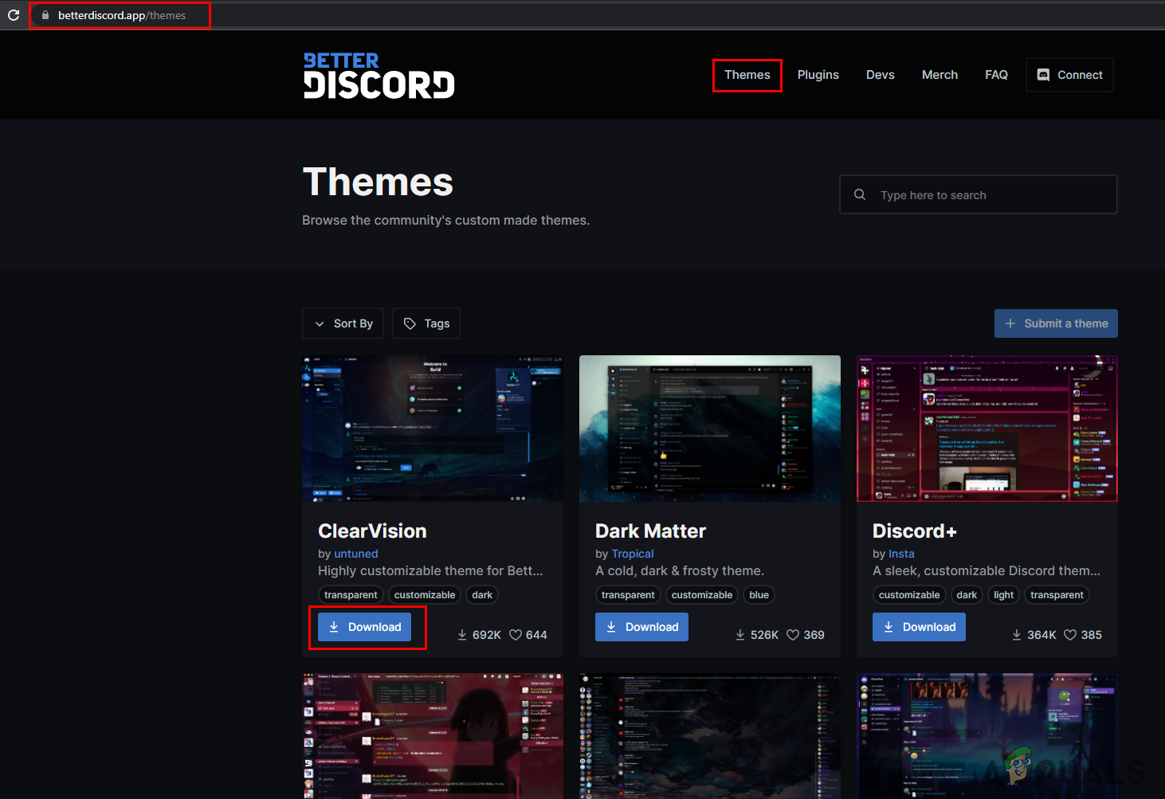Open the Dark Matter preview thumbnail
This screenshot has height=799, width=1165.
coord(710,429)
